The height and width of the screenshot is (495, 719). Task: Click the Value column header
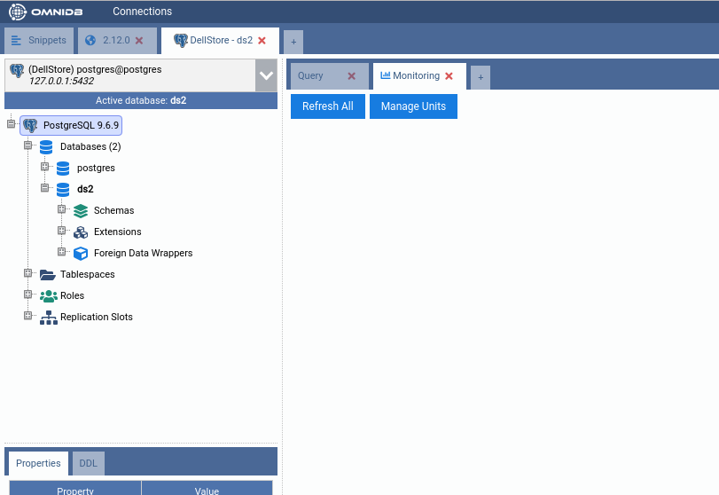coord(207,490)
